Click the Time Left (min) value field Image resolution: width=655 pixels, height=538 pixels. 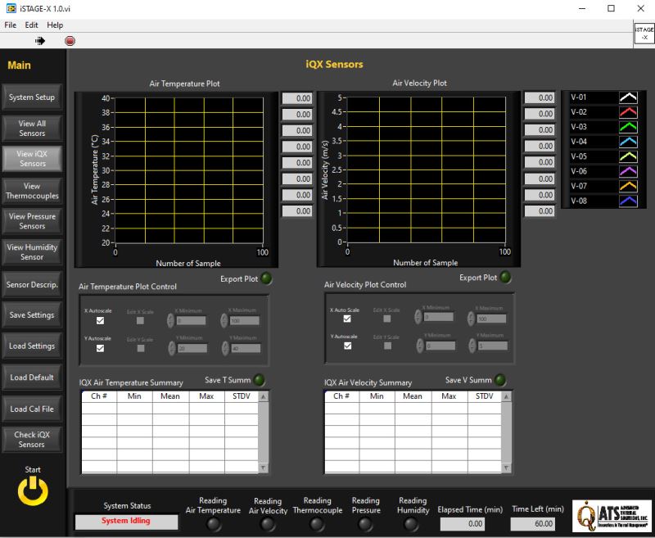(x=533, y=523)
